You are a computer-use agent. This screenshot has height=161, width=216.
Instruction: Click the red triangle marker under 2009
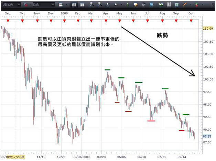64,21
